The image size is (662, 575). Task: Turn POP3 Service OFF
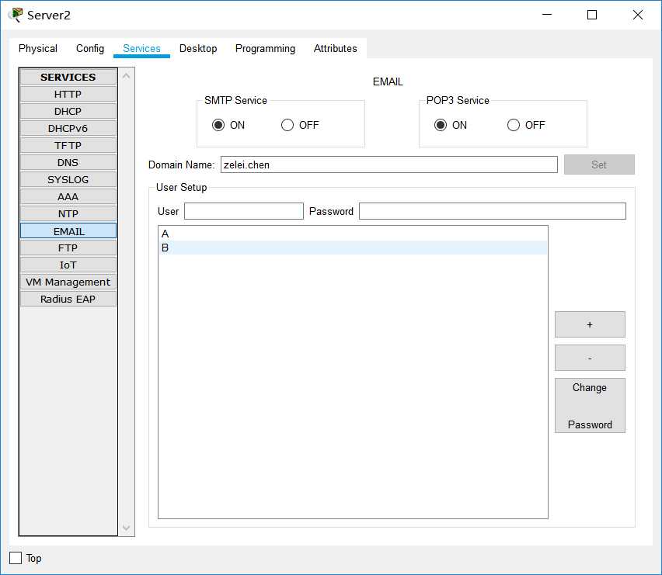(x=514, y=125)
